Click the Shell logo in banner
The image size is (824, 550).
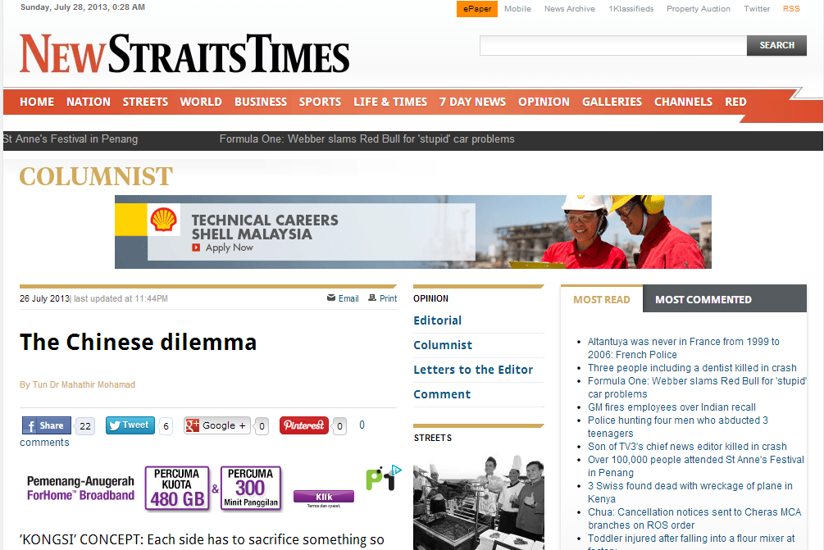click(x=163, y=219)
